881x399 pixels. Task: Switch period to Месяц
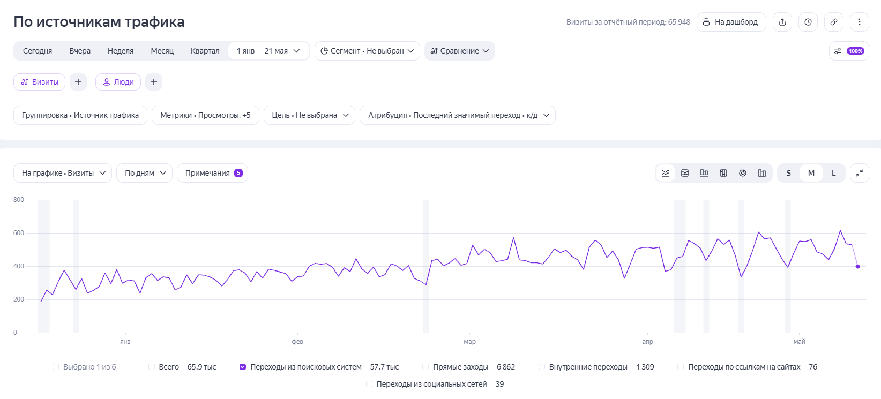[162, 51]
